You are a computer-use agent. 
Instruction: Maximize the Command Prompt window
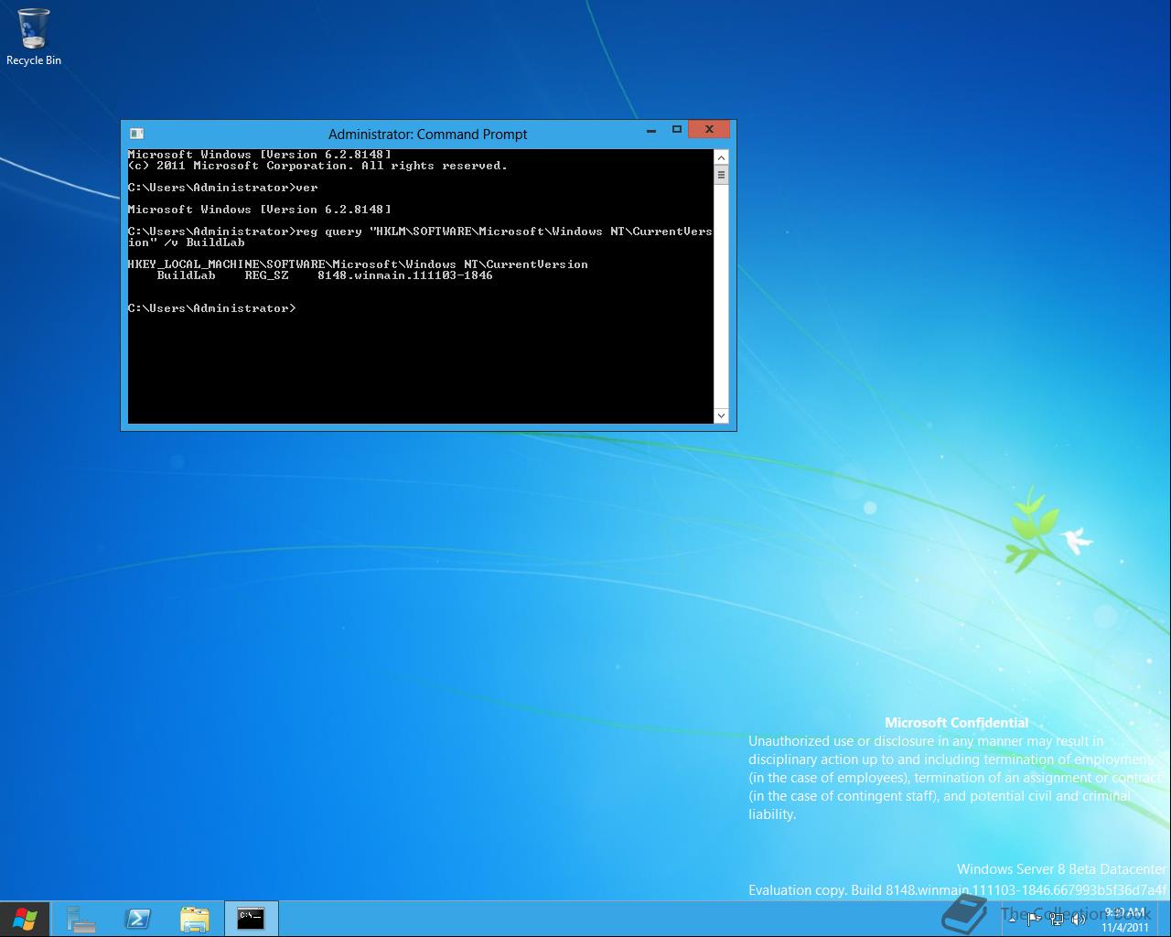point(677,131)
